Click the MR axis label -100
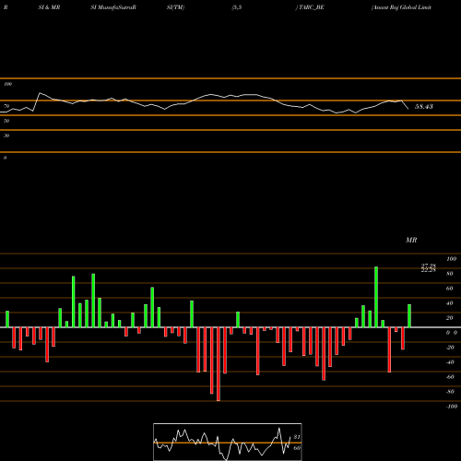The image size is (461, 461). (452, 407)
